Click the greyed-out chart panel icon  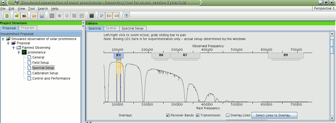coord(82,16)
